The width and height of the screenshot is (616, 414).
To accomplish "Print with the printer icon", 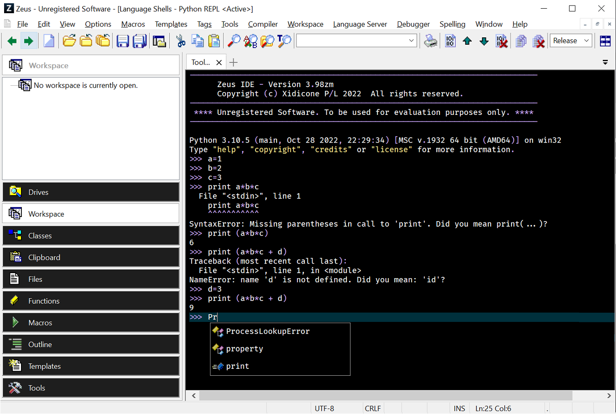I will click(430, 41).
